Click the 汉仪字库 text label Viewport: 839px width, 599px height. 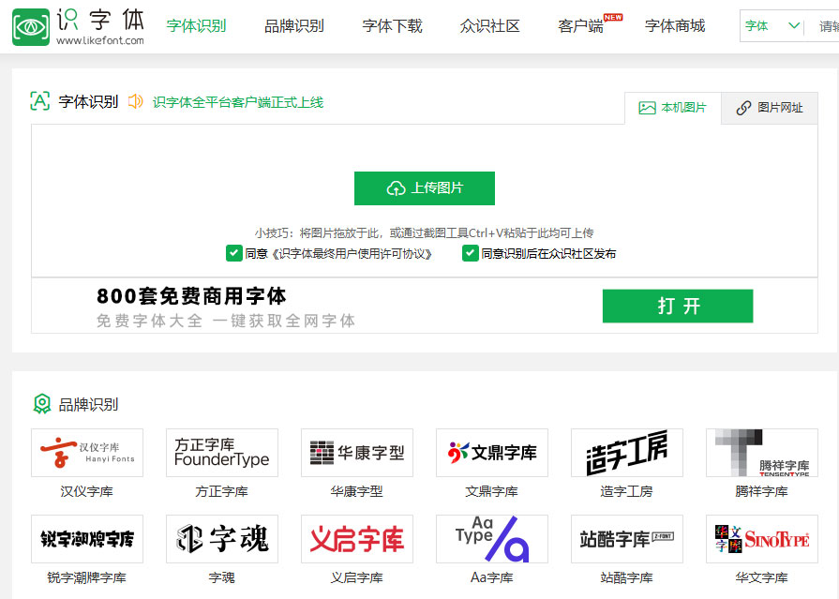86,491
